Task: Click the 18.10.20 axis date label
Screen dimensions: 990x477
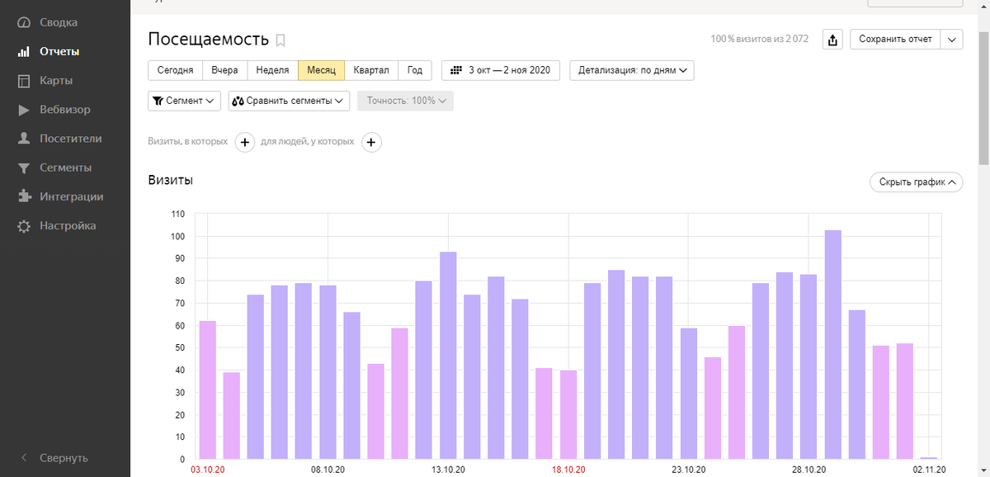Action: (x=568, y=469)
